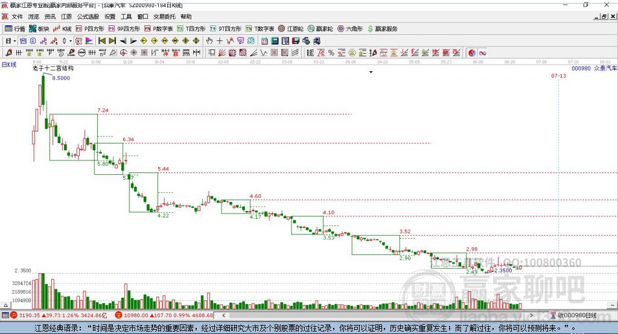The image size is (618, 334).
Task: Step chart right with black arrow
Action: pos(133,41)
